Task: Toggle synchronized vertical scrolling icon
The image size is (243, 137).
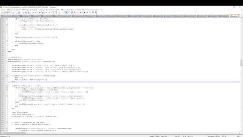Action: tap(53, 13)
